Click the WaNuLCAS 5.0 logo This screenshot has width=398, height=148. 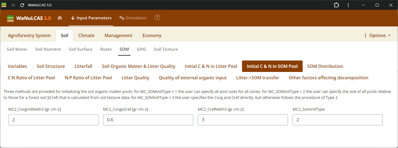point(29,18)
